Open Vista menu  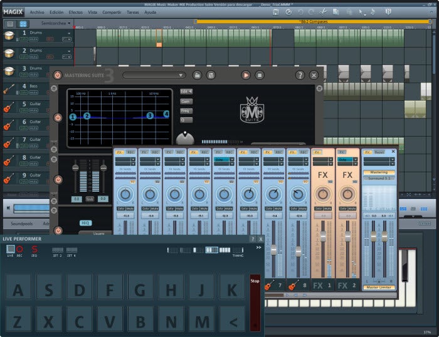point(92,13)
